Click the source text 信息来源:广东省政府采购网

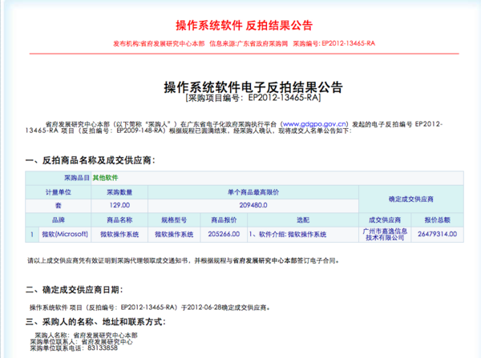click(x=249, y=43)
